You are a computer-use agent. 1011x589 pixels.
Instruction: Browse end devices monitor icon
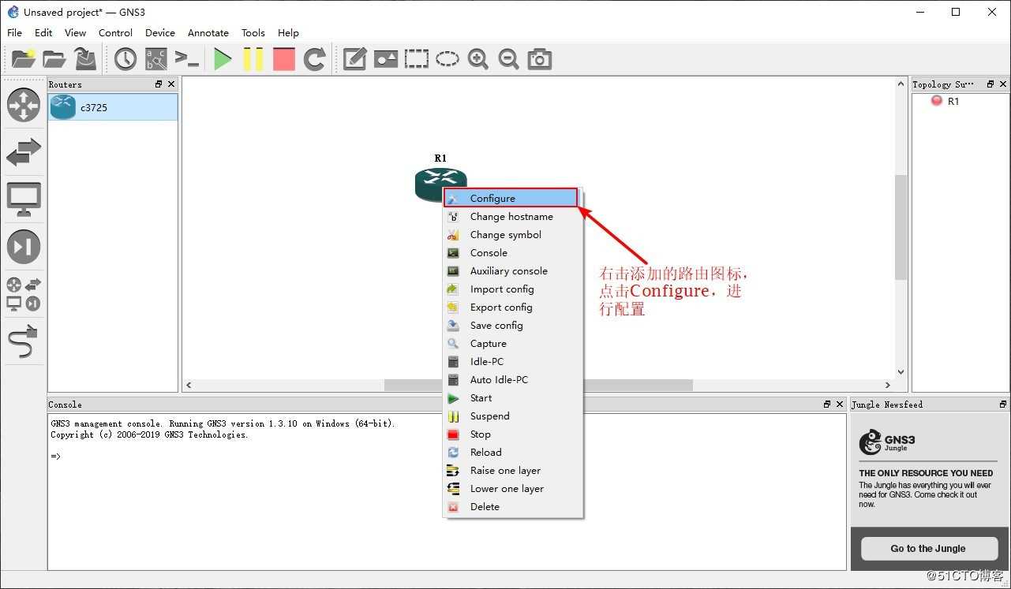[24, 199]
